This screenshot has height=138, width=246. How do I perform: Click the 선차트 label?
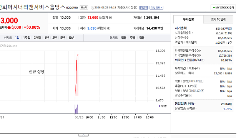point(8,38)
